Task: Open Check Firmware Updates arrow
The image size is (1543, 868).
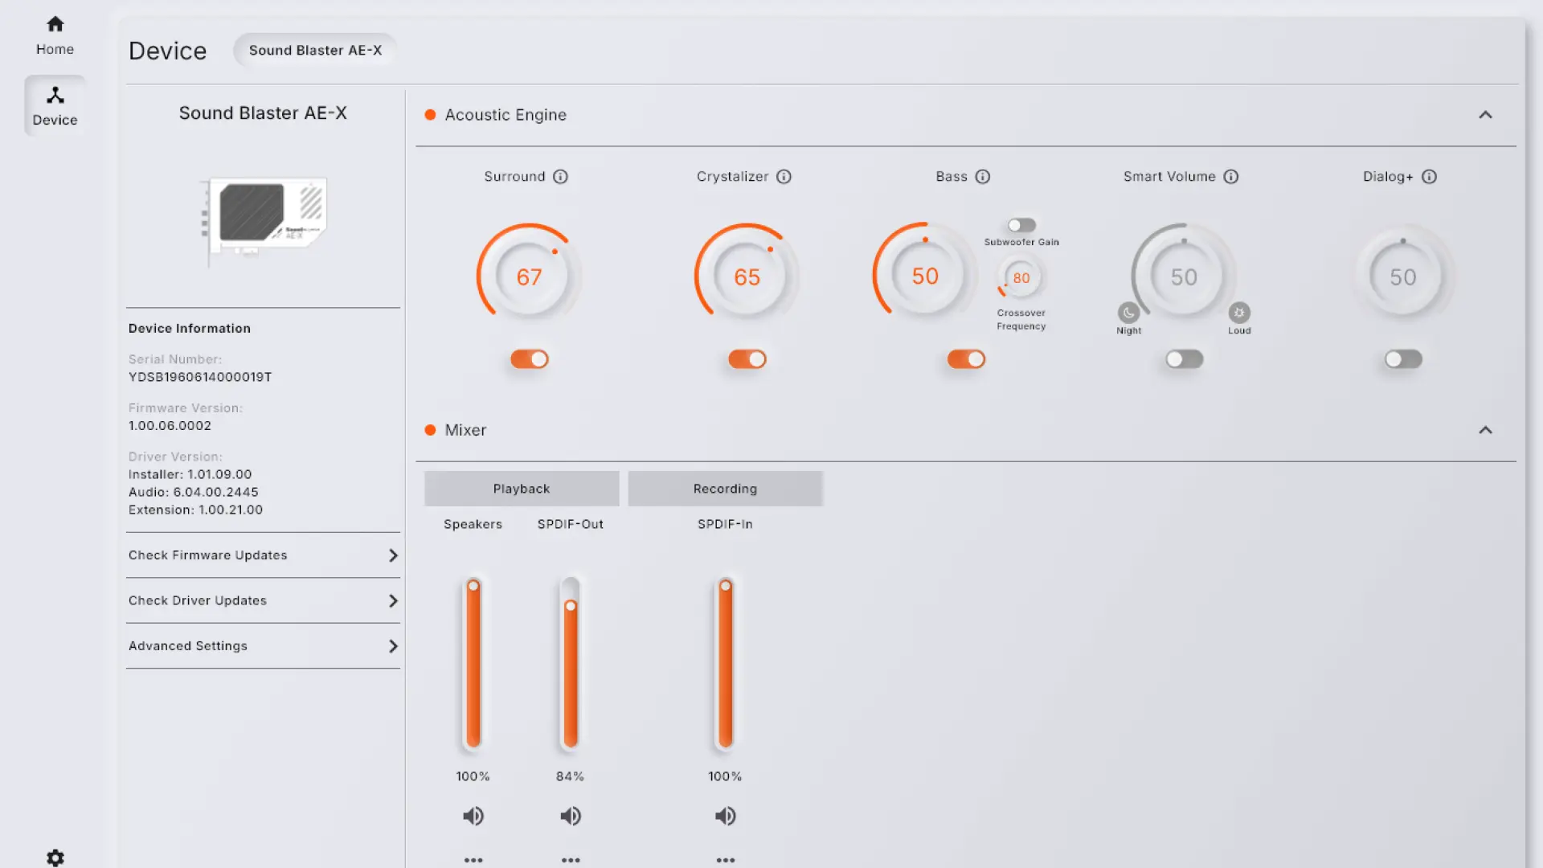Action: (393, 555)
